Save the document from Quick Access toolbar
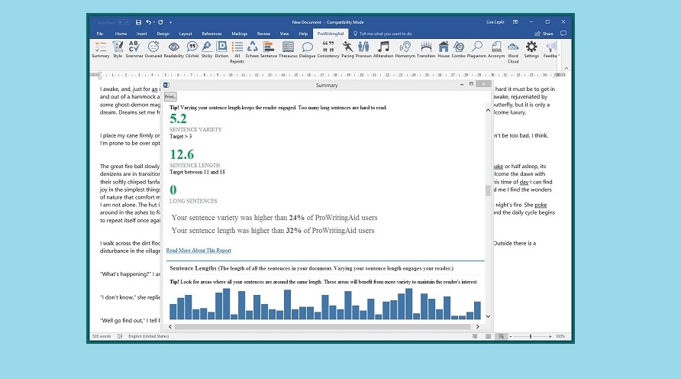Viewport: 681px width, 379px height. (138, 22)
